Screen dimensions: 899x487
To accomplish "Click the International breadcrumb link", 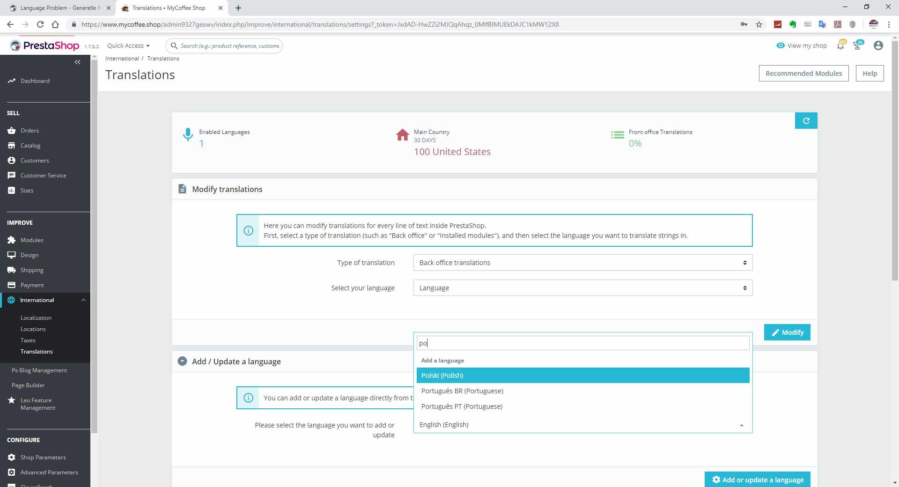I will [x=122, y=59].
